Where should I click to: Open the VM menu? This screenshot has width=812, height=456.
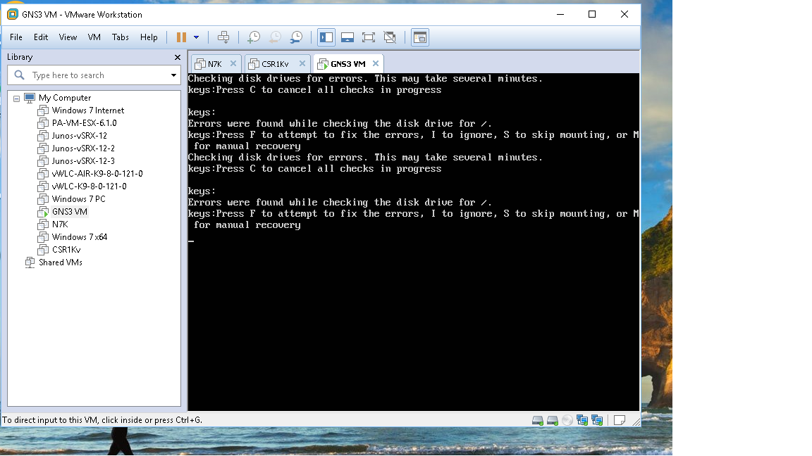point(94,37)
